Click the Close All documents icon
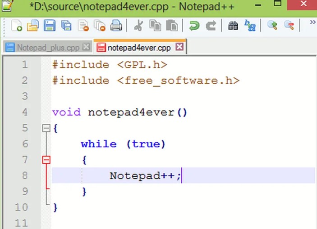 [100, 26]
